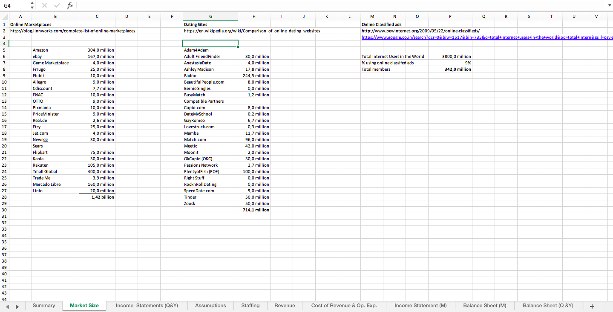This screenshot has height=312, width=613.
Task: Open the google.co.in search hyperlink
Action: (x=487, y=37)
